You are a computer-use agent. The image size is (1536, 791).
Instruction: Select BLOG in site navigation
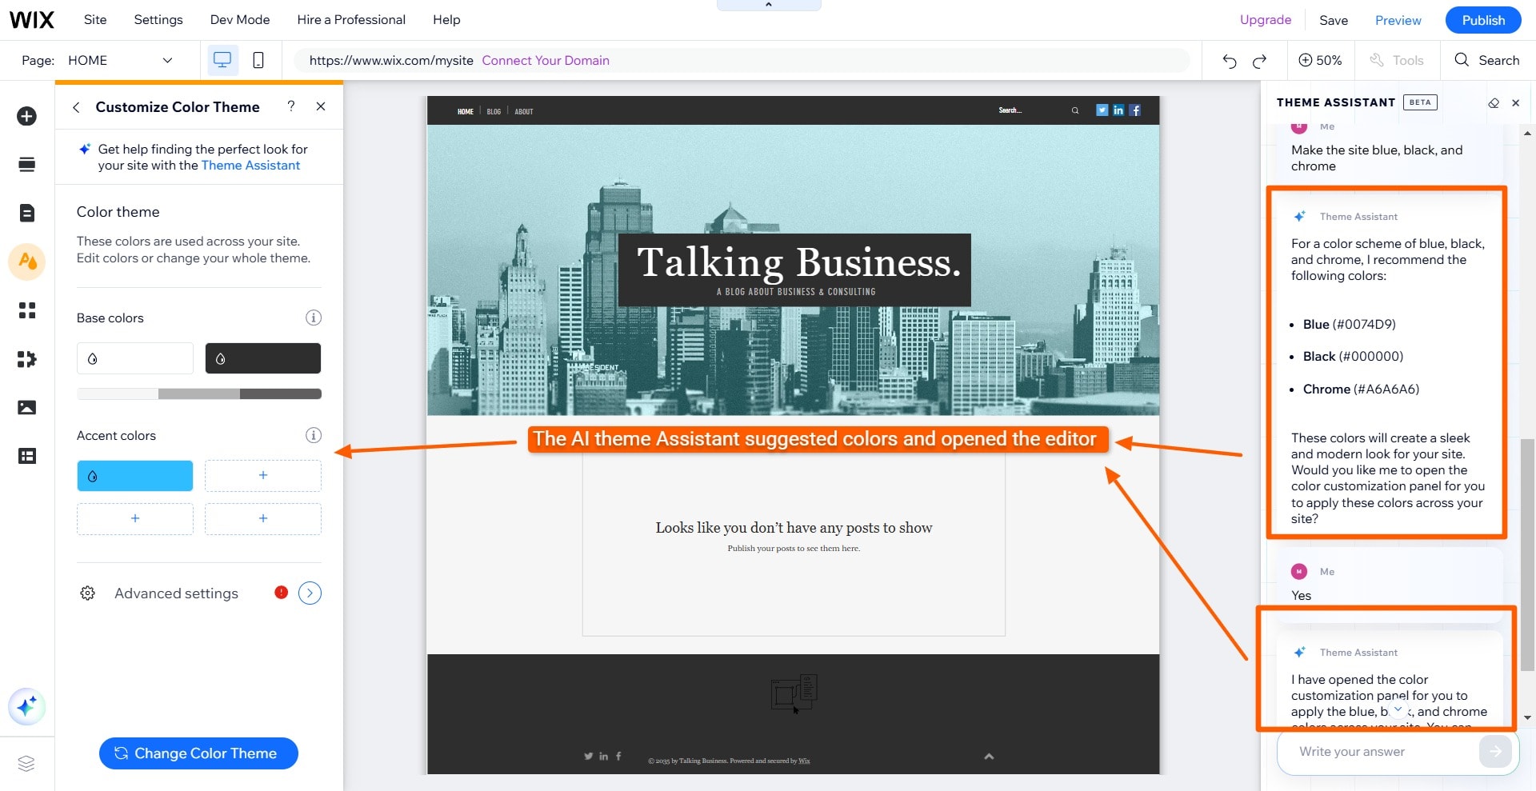tap(494, 112)
